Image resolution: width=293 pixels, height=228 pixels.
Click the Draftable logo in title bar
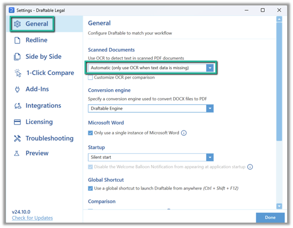coord(12,10)
